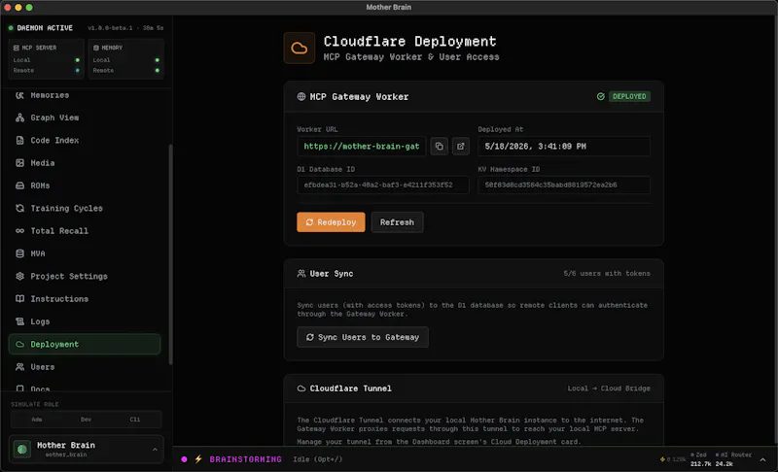This screenshot has height=472, width=778.
Task: Go to Training Cycles
Action: point(85,208)
